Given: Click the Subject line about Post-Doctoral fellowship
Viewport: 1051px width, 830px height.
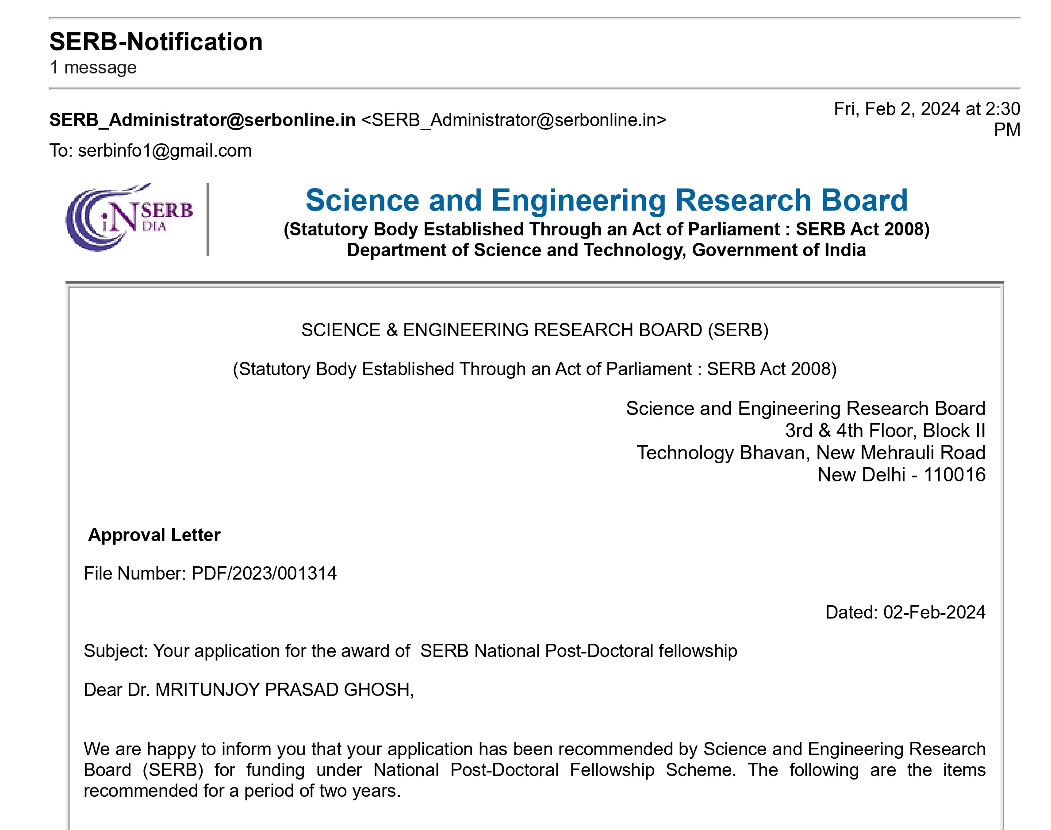Looking at the screenshot, I should click(410, 651).
